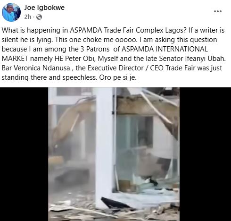
Task: Open the post via its 2h timestamp
Action: (x=28, y=17)
